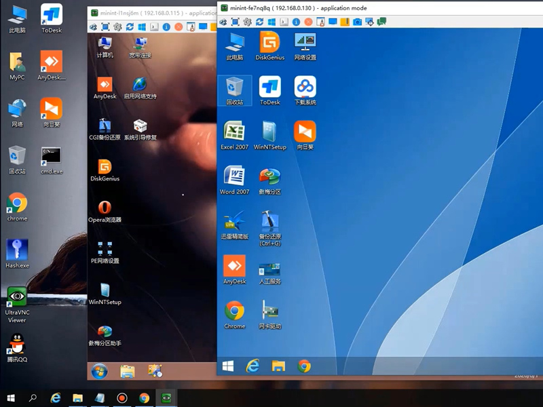Select Opera浏览器 icon in 192.168.0.115 window
This screenshot has width=543, height=407.
[x=105, y=212]
